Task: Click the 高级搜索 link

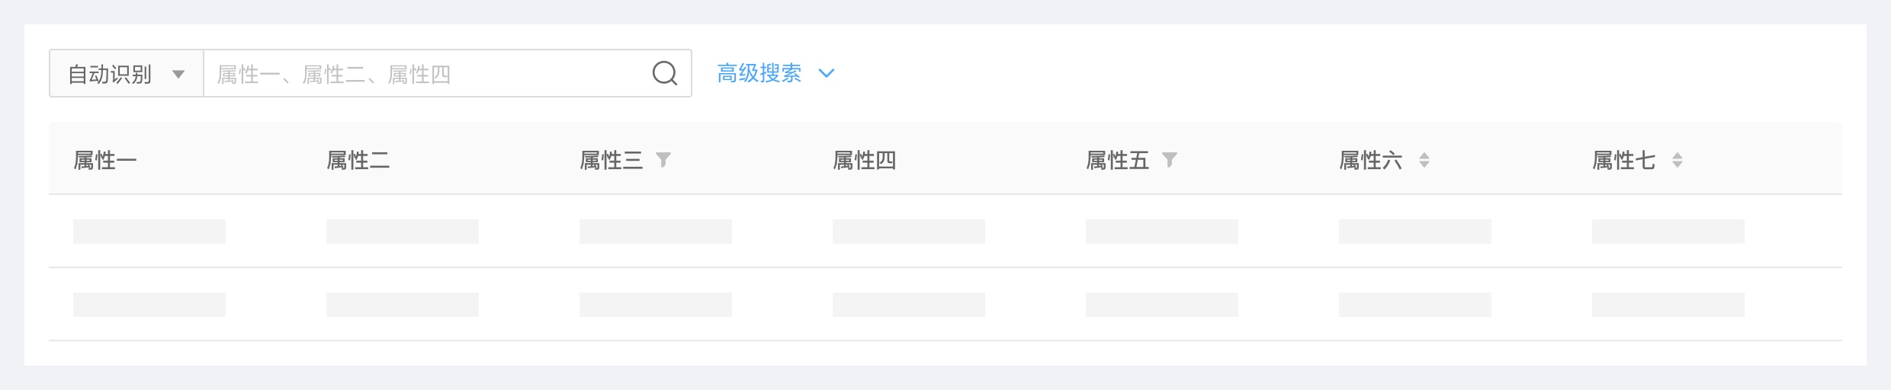Action: click(x=759, y=73)
